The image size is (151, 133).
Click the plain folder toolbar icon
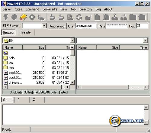click(x=133, y=17)
